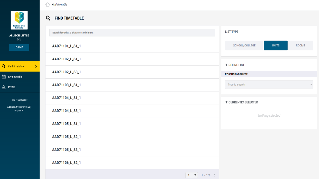
Task: Select the Units list type
Action: 276,45
